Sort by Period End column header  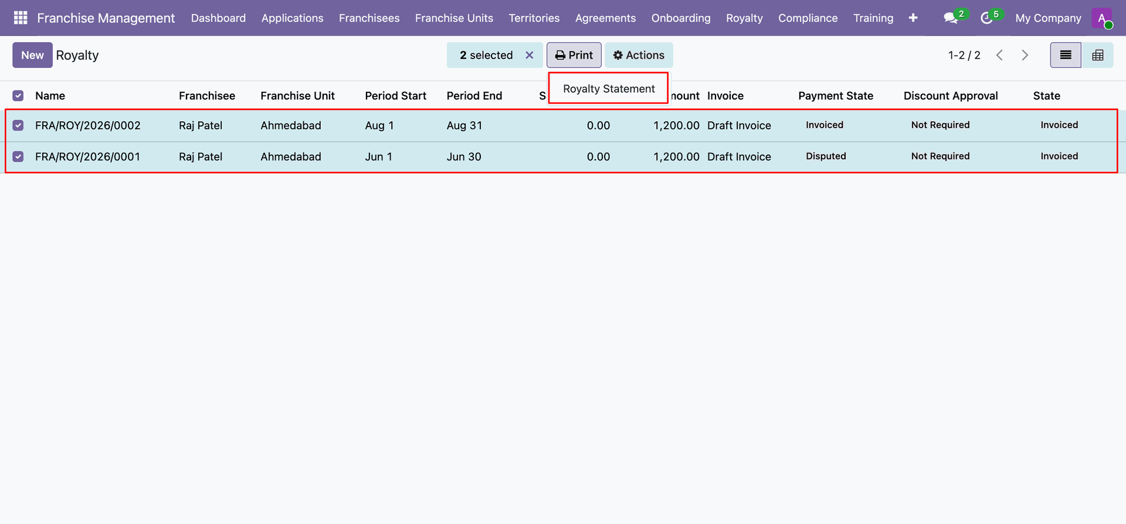pos(474,95)
